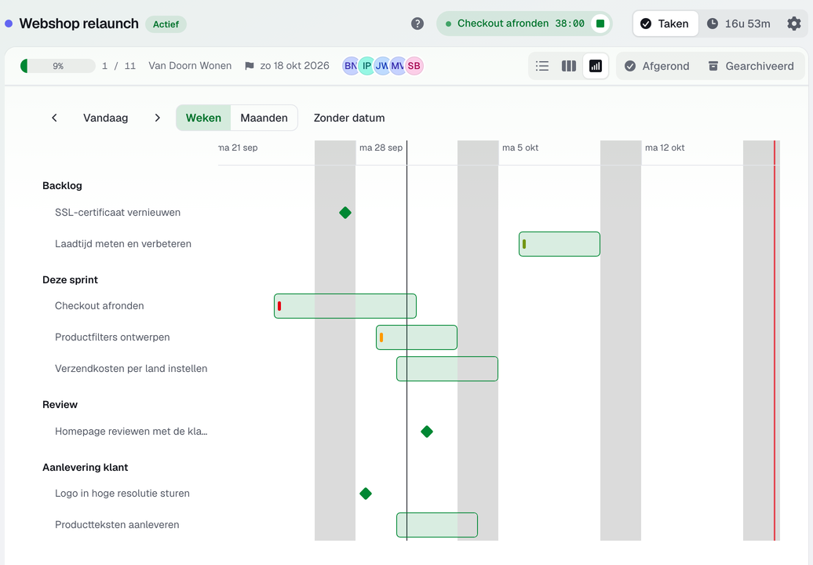The image size is (813, 565).
Task: Show Gearchiveerd tasks
Action: click(x=751, y=66)
